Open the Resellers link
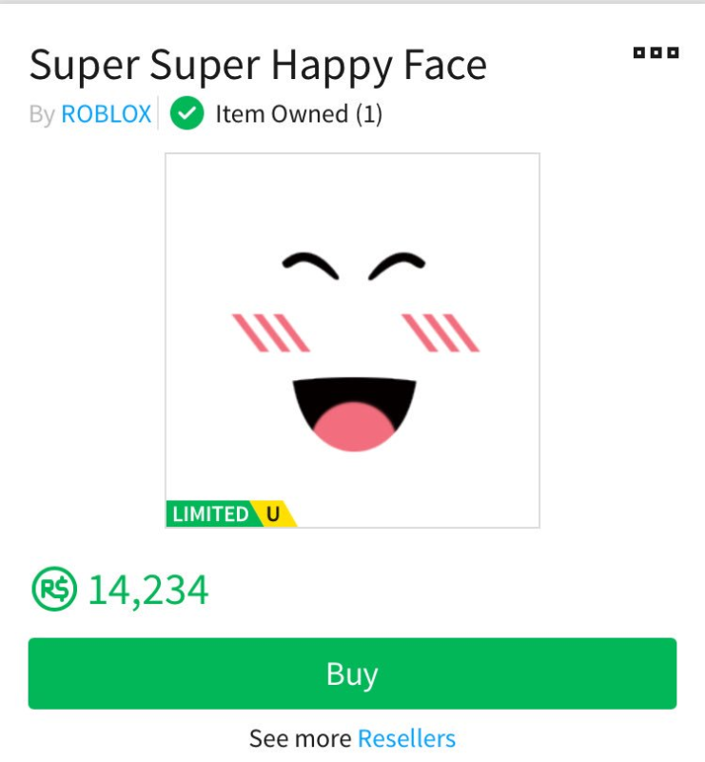 click(x=406, y=738)
